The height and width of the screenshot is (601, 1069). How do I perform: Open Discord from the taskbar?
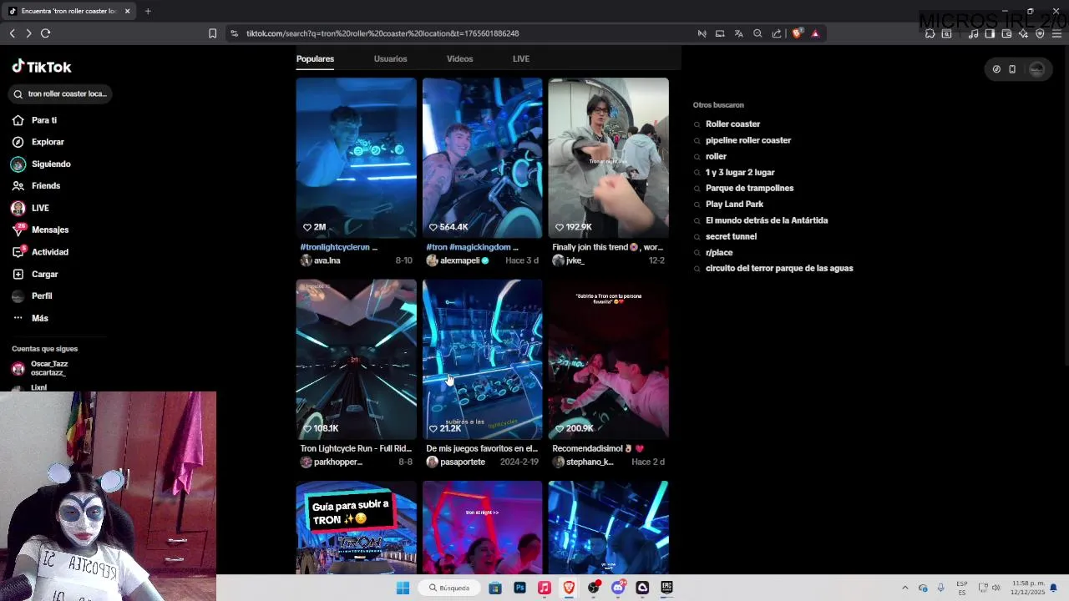pos(618,588)
